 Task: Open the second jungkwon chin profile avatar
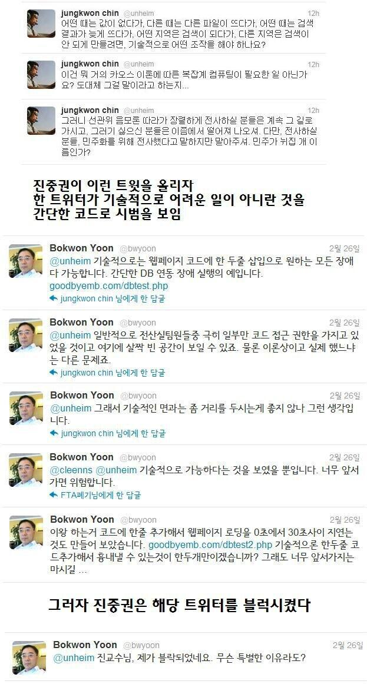(41, 75)
